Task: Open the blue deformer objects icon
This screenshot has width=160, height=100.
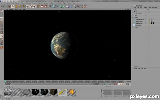Action: tap(70, 6)
